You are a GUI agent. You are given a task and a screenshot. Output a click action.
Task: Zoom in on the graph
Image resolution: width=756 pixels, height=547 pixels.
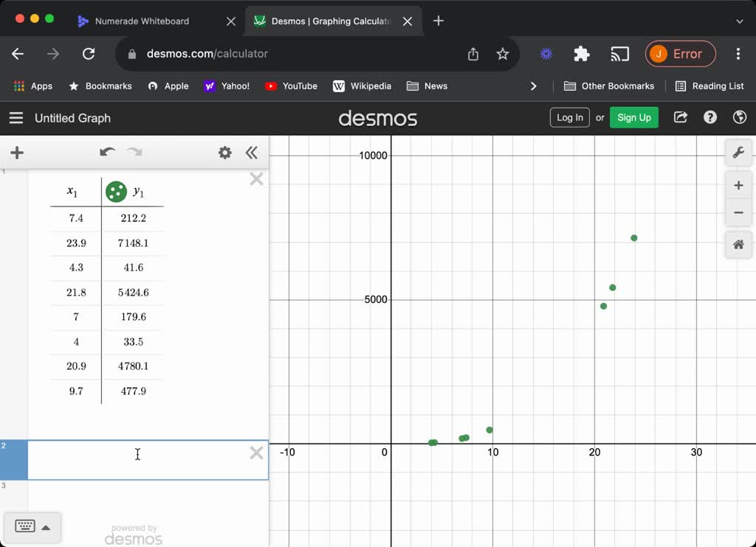738,186
